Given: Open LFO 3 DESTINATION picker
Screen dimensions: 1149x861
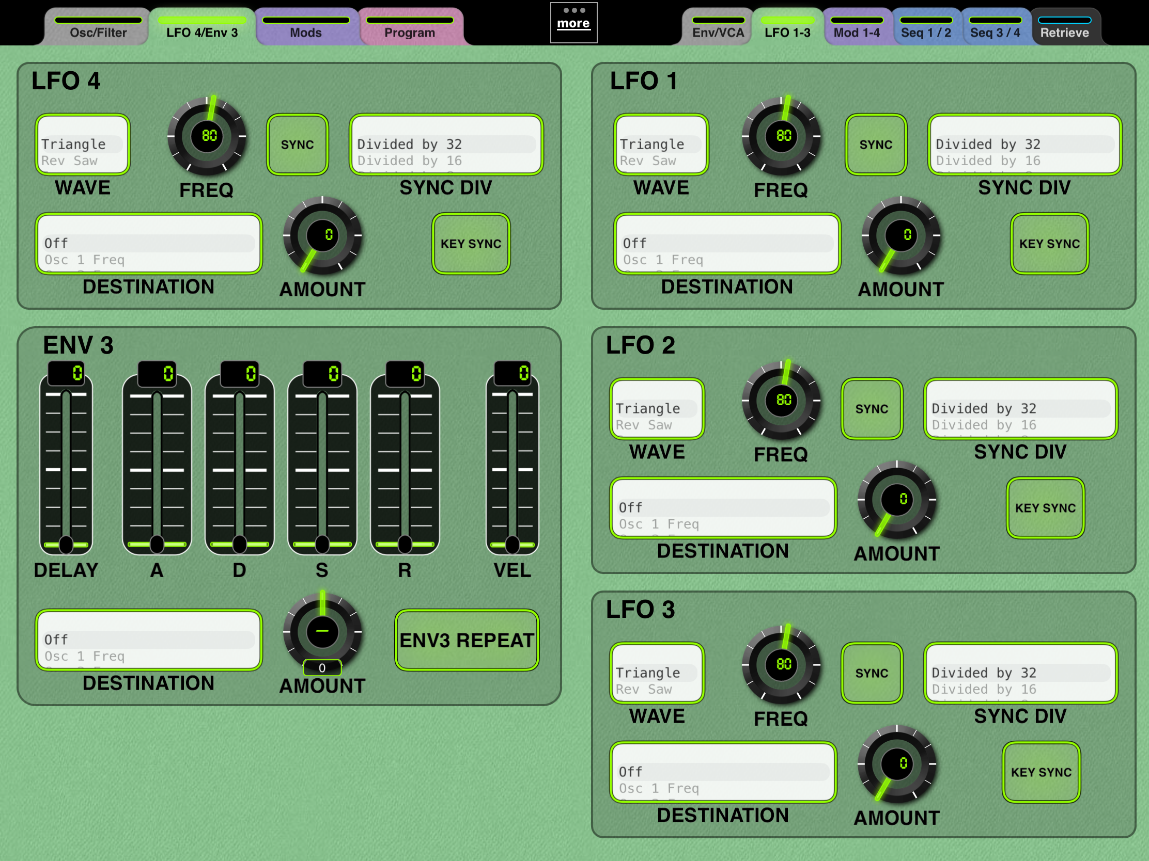Looking at the screenshot, I should coord(723,772).
